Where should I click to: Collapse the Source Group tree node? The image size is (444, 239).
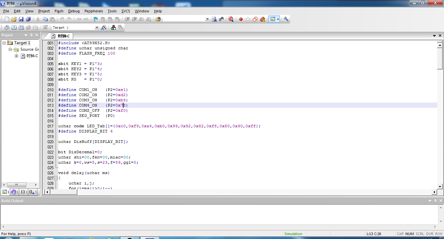(x=10, y=49)
